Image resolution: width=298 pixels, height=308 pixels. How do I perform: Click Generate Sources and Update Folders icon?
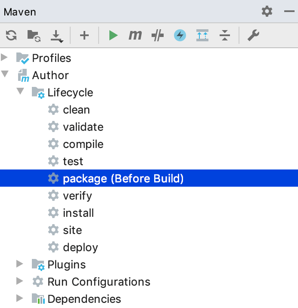[x=34, y=36]
